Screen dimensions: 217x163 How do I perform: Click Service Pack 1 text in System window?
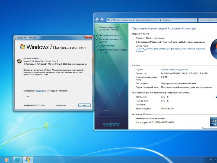[x=142, y=46]
